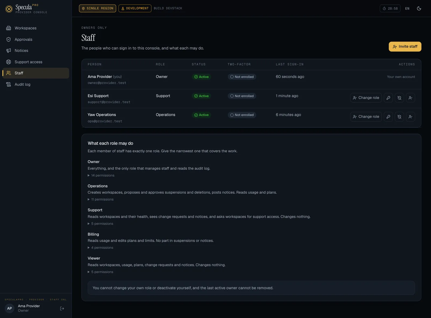This screenshot has width=431, height=318.
Task: Click the Specula Pro logo
Action: [26, 9]
